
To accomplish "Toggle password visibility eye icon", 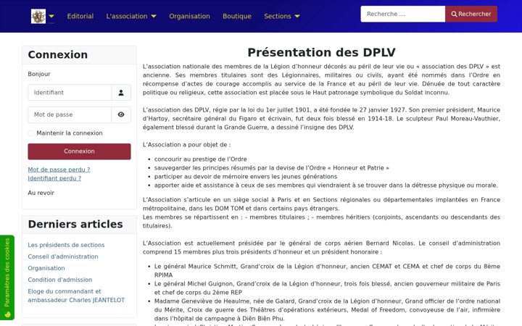I will [121, 114].
